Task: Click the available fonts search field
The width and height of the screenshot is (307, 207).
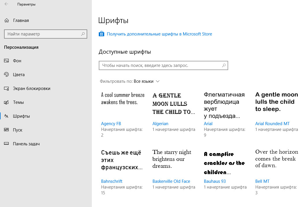Action: click(163, 65)
